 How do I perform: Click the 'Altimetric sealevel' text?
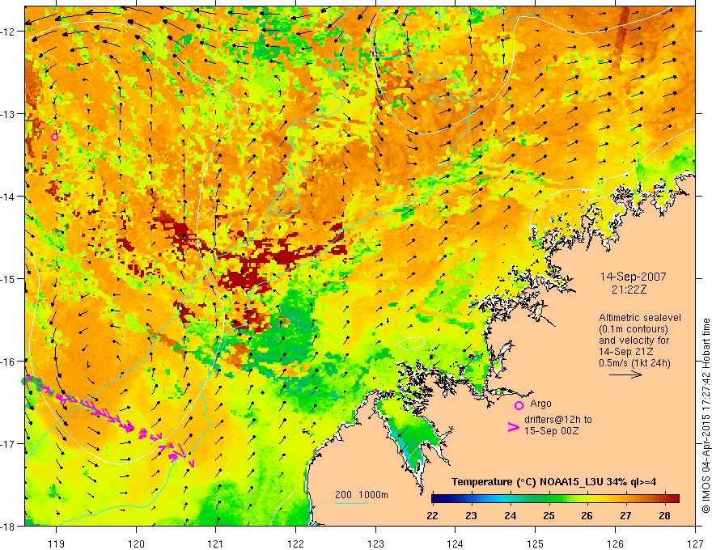coord(640,318)
